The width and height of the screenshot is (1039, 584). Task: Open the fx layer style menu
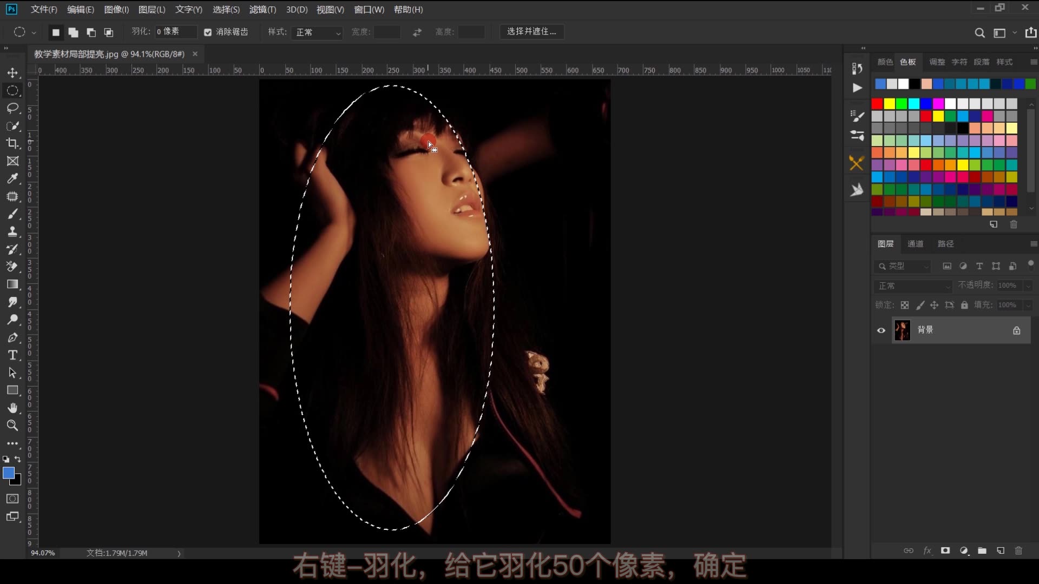(928, 550)
